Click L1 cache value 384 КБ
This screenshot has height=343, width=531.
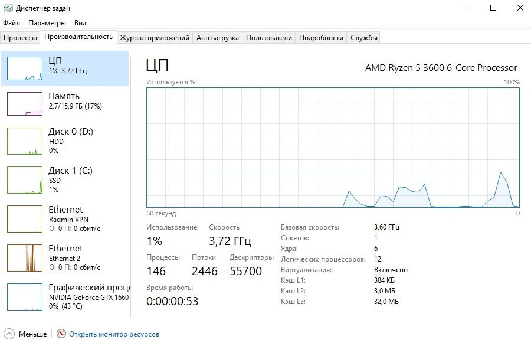[384, 280]
